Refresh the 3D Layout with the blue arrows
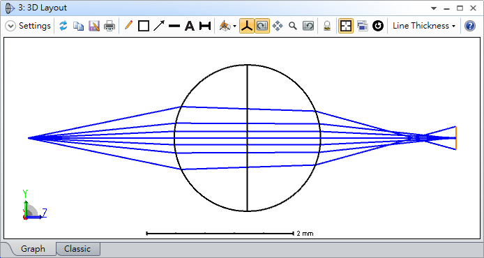The width and height of the screenshot is (484, 258). point(63,26)
